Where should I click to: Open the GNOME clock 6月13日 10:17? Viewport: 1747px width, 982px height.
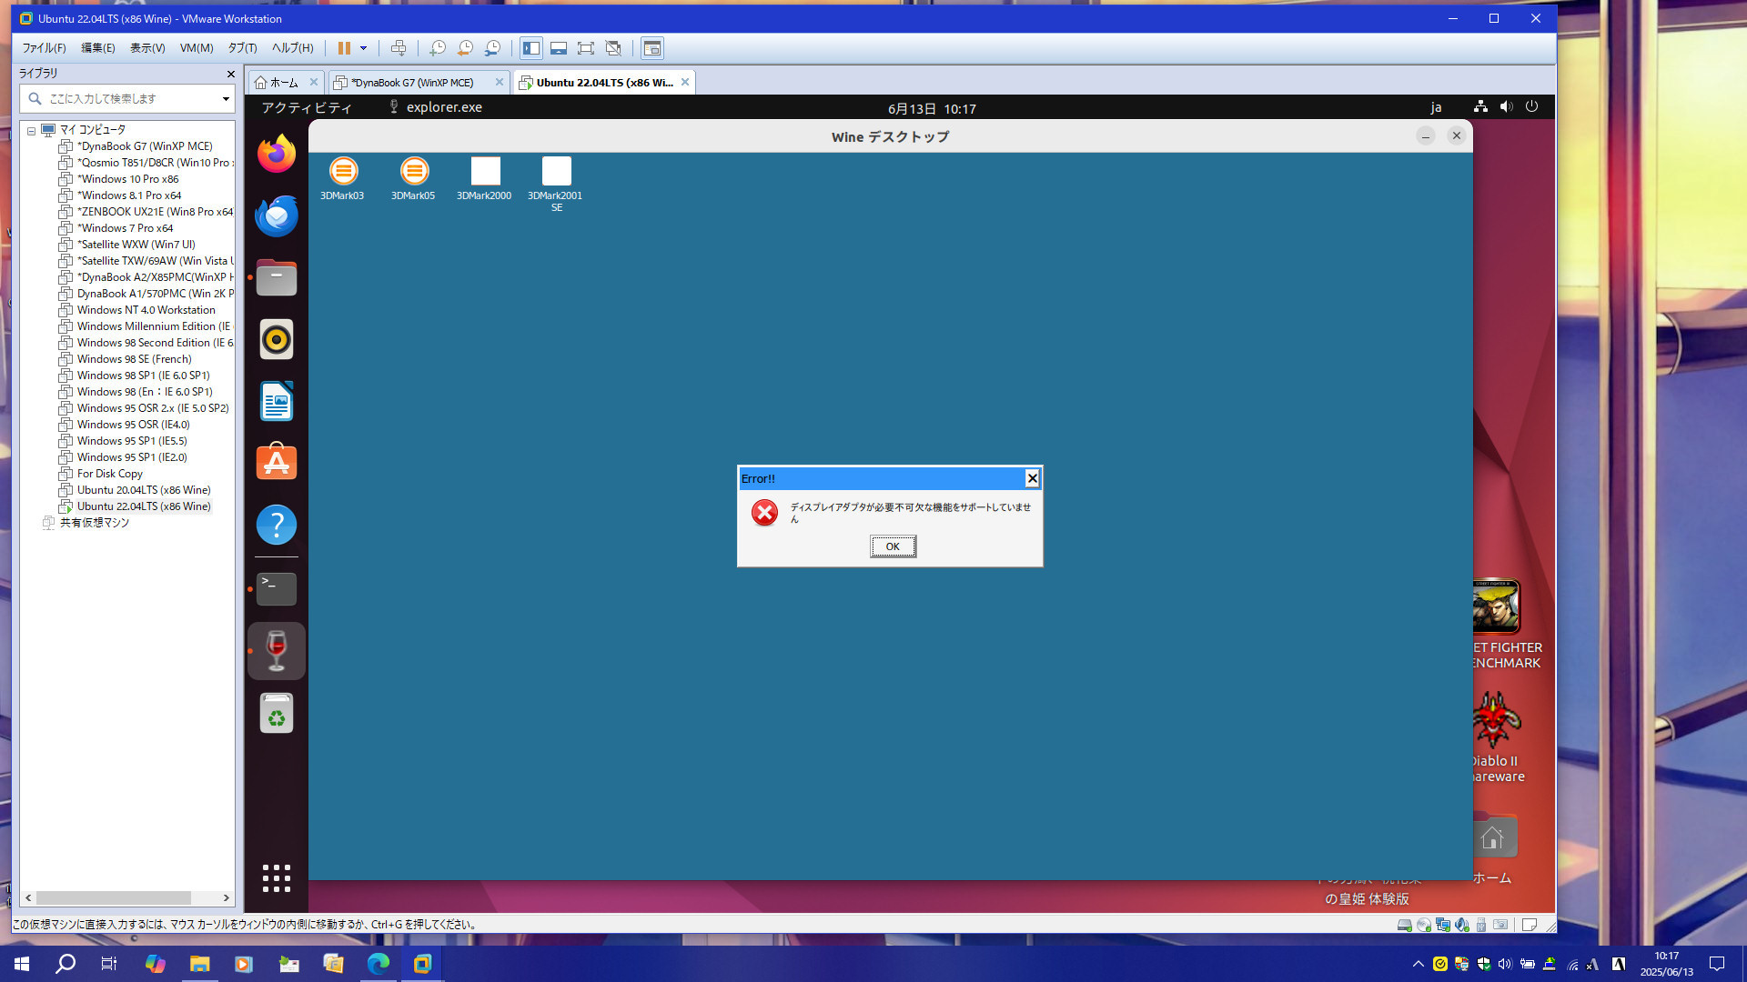click(x=932, y=108)
